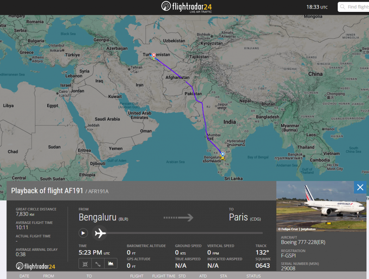369x279 pixels.
Task: Toggle the altitude graph display icon
Action: pyautogui.click(x=111, y=263)
